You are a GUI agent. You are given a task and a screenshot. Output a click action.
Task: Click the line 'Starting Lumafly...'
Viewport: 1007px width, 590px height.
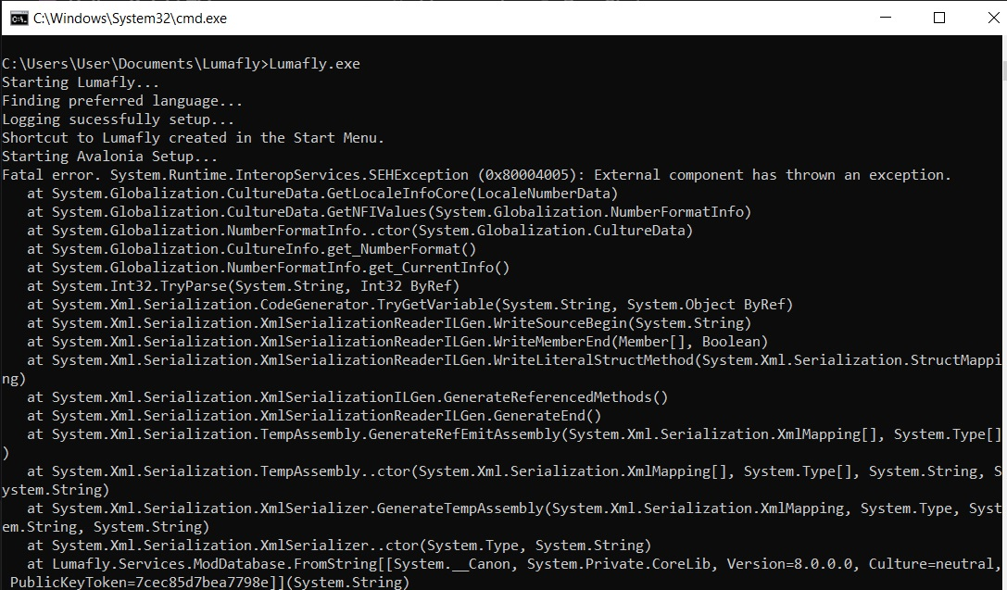click(x=81, y=82)
